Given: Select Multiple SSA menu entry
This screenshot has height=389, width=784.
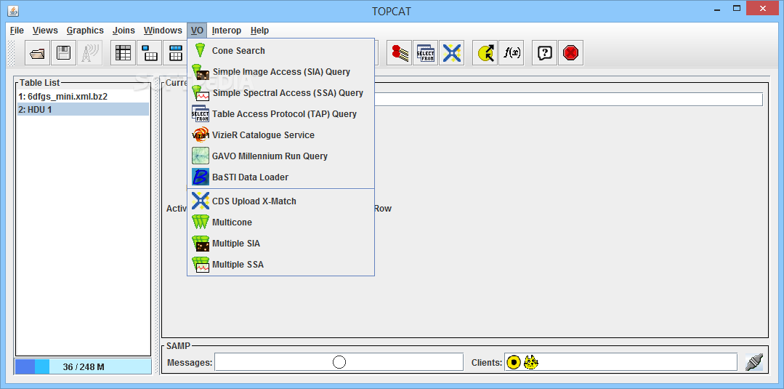Looking at the screenshot, I should tap(280, 264).
